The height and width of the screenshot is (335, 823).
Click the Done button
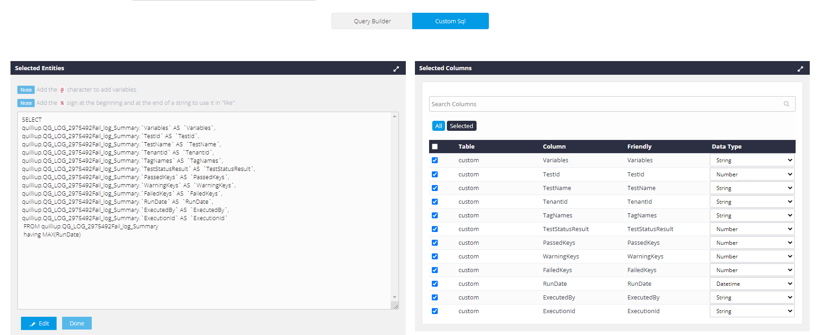coord(77,323)
